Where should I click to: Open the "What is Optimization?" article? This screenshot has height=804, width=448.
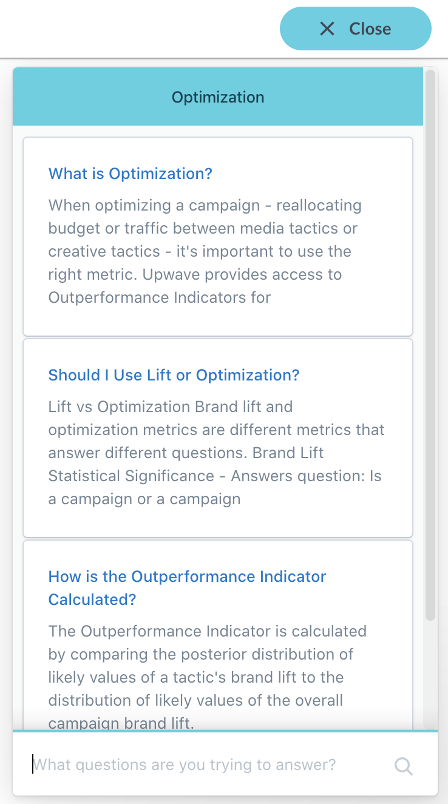click(x=131, y=174)
